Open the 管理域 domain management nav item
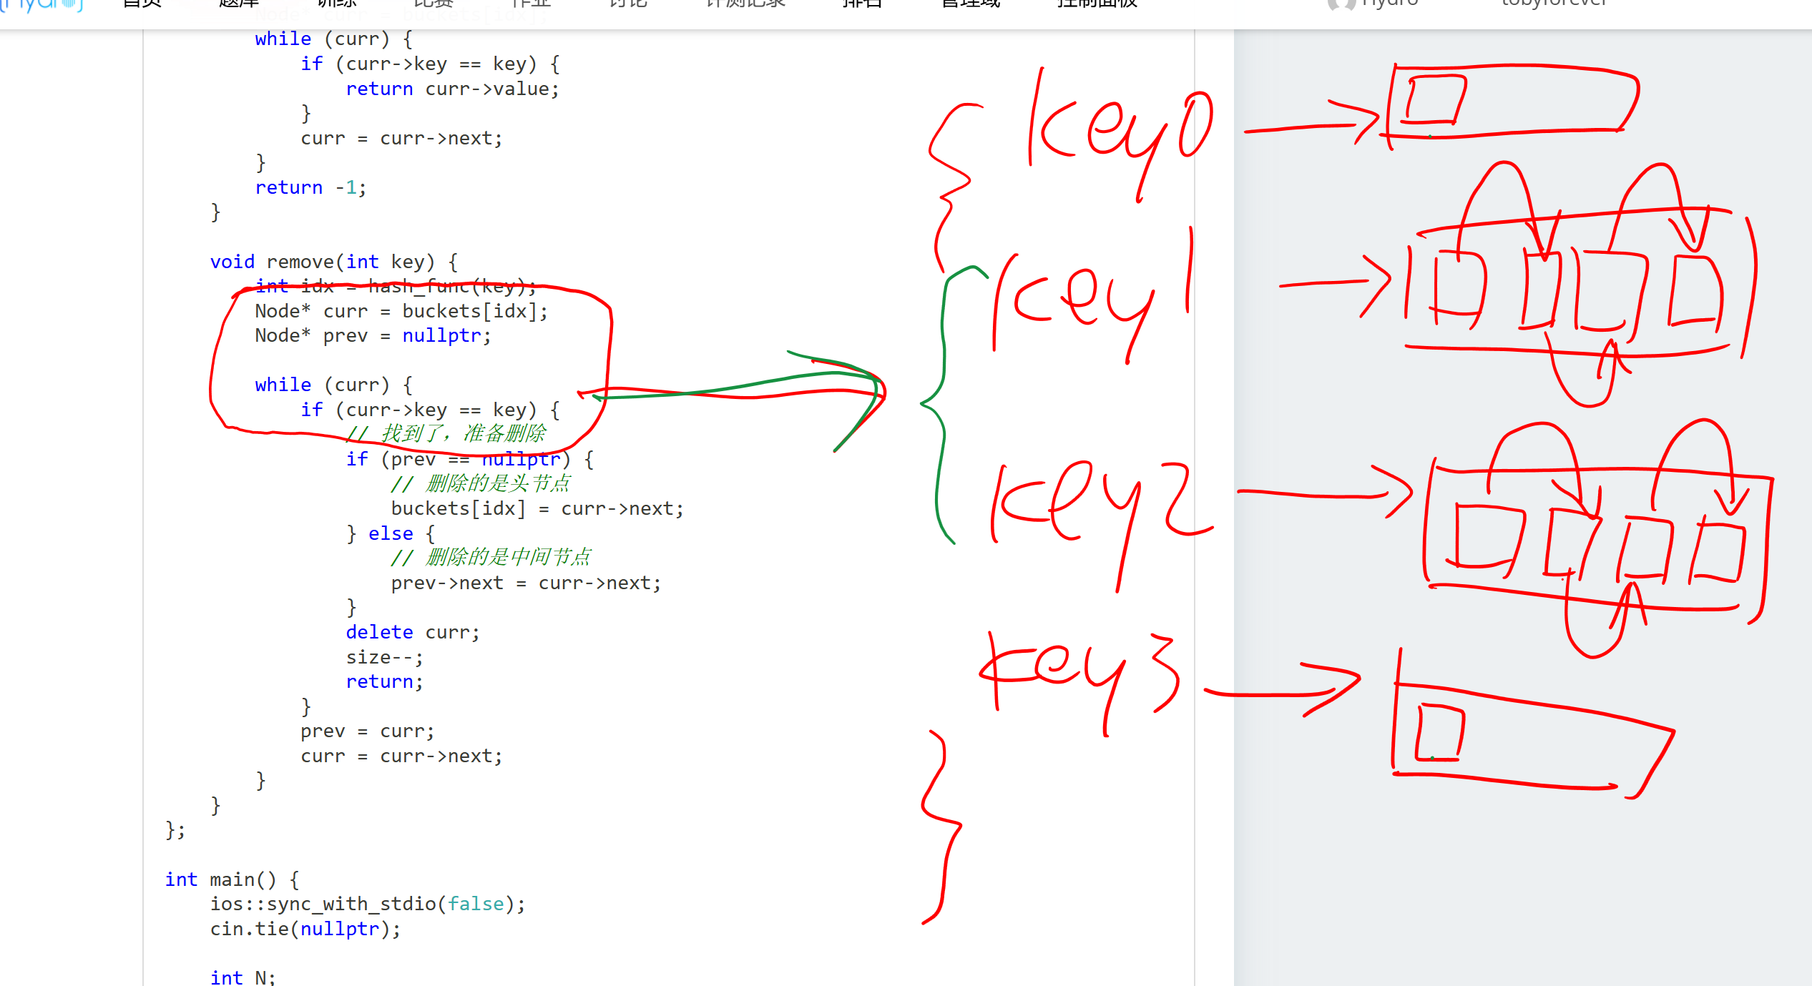 [x=970, y=4]
